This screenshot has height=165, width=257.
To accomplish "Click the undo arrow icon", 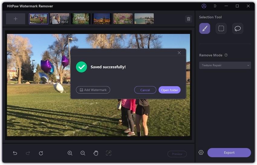I will [x=15, y=153].
